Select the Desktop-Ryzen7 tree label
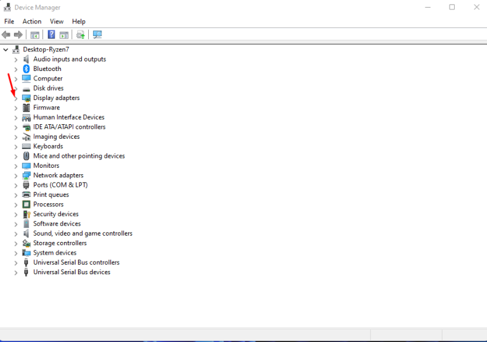Viewport: 487px width, 342px height. (46, 49)
